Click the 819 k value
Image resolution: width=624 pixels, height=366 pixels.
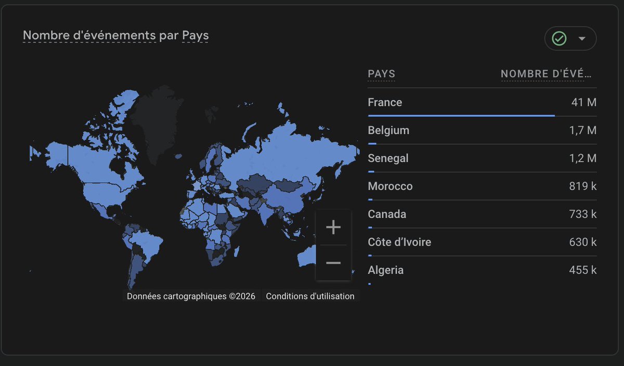[x=583, y=186]
